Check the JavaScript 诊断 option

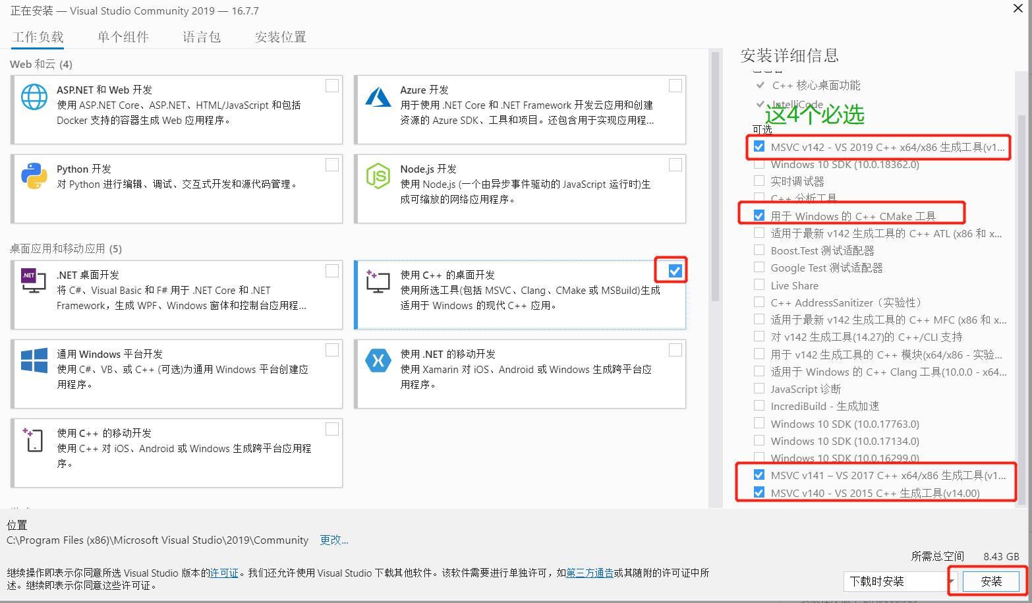[x=759, y=389]
